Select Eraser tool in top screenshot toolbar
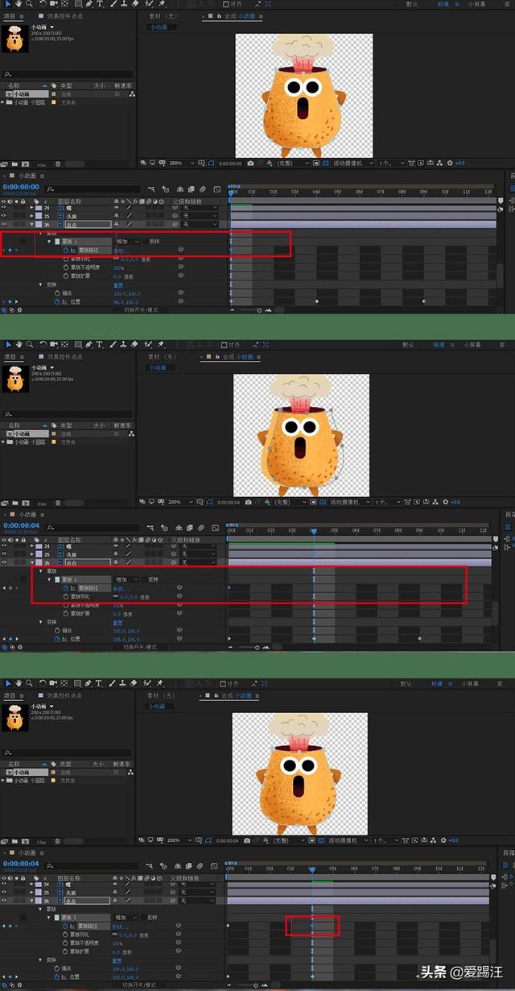Image resolution: width=515 pixels, height=991 pixels. coord(135,5)
